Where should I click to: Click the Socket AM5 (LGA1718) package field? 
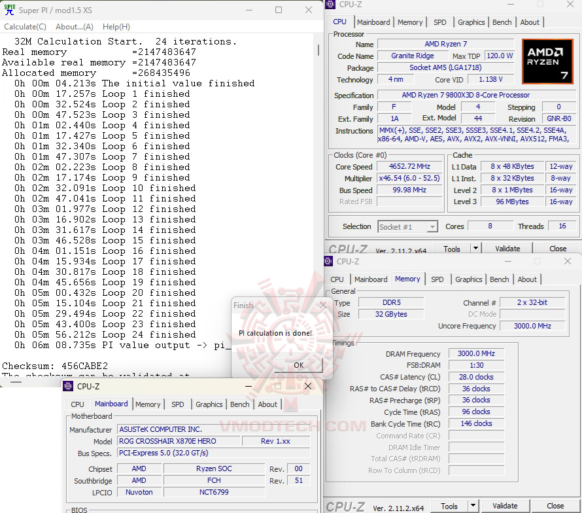[x=445, y=67]
